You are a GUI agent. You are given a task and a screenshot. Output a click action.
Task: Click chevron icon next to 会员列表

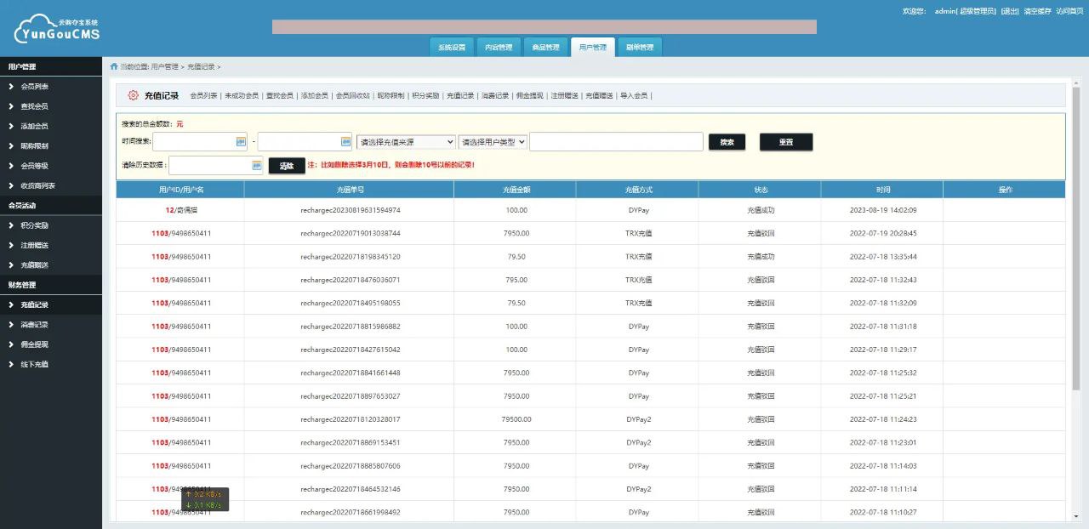(11, 87)
